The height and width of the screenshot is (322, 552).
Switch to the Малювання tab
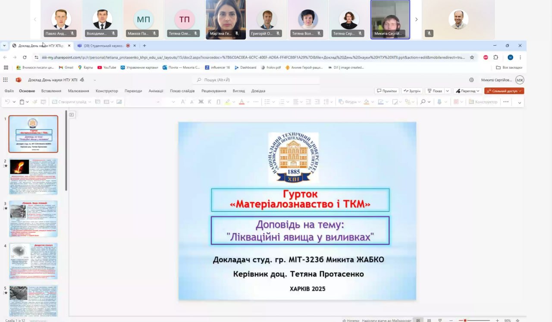coord(78,91)
